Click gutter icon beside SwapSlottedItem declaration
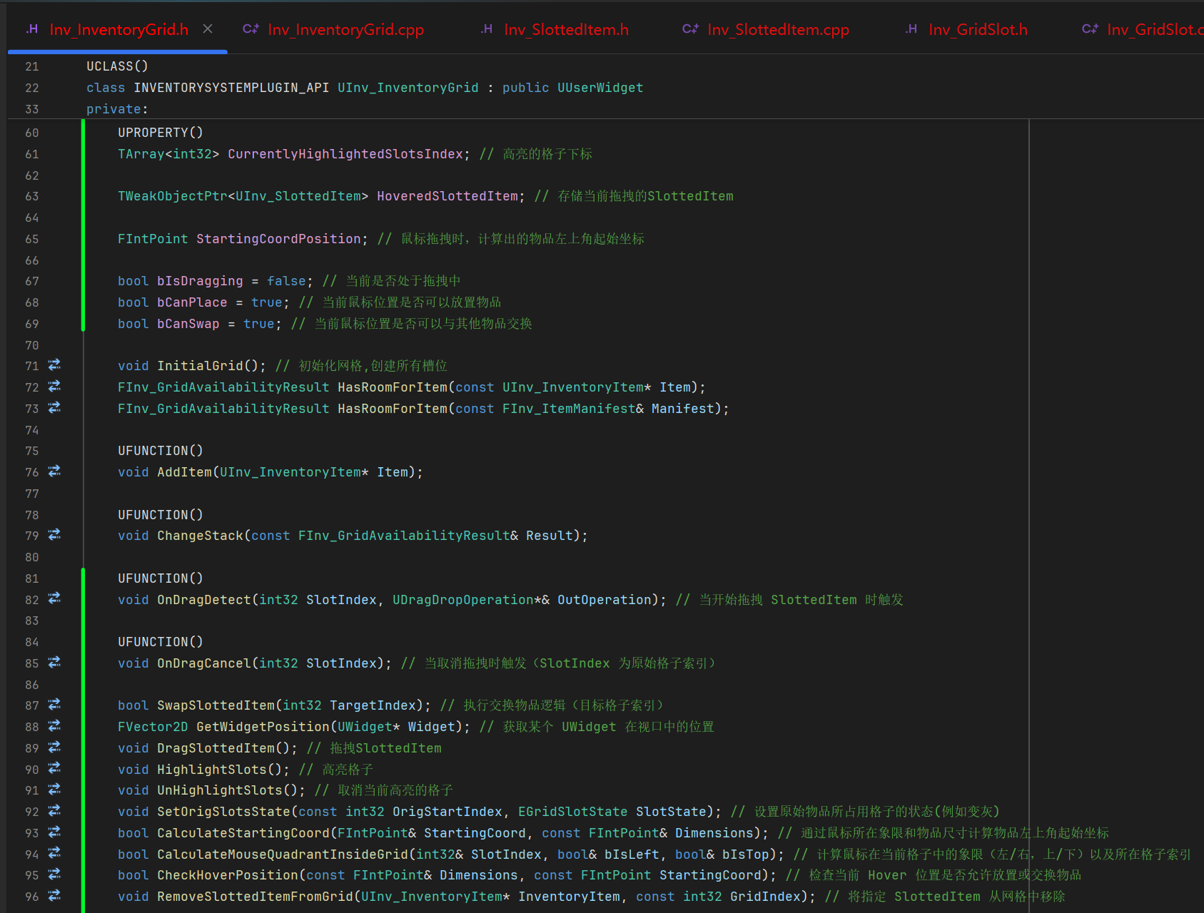The image size is (1204, 913). tap(54, 705)
